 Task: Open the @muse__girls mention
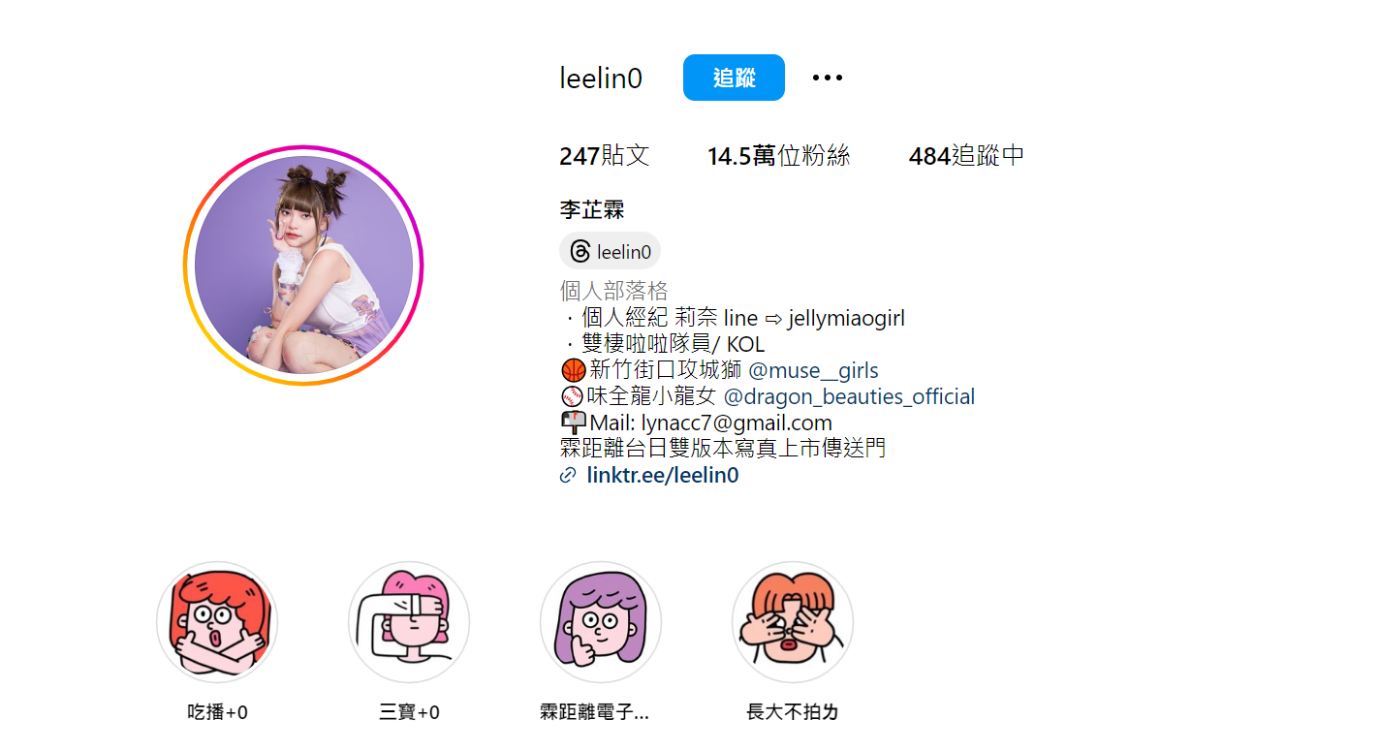813,370
